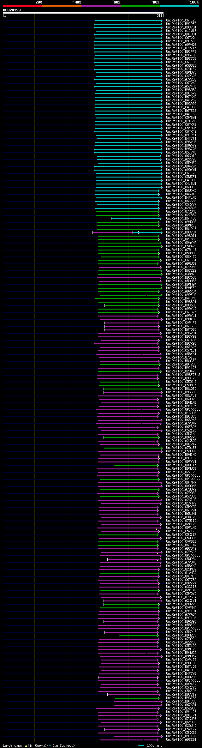Select the UniRef100_B9S6Q6 hit label
The image size is (202, 748).
click(x=181, y=305)
